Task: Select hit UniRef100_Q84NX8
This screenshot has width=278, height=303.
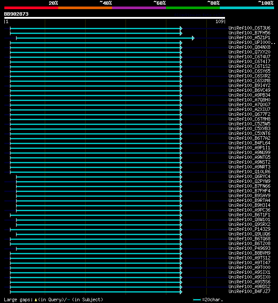Action: click(x=249, y=47)
